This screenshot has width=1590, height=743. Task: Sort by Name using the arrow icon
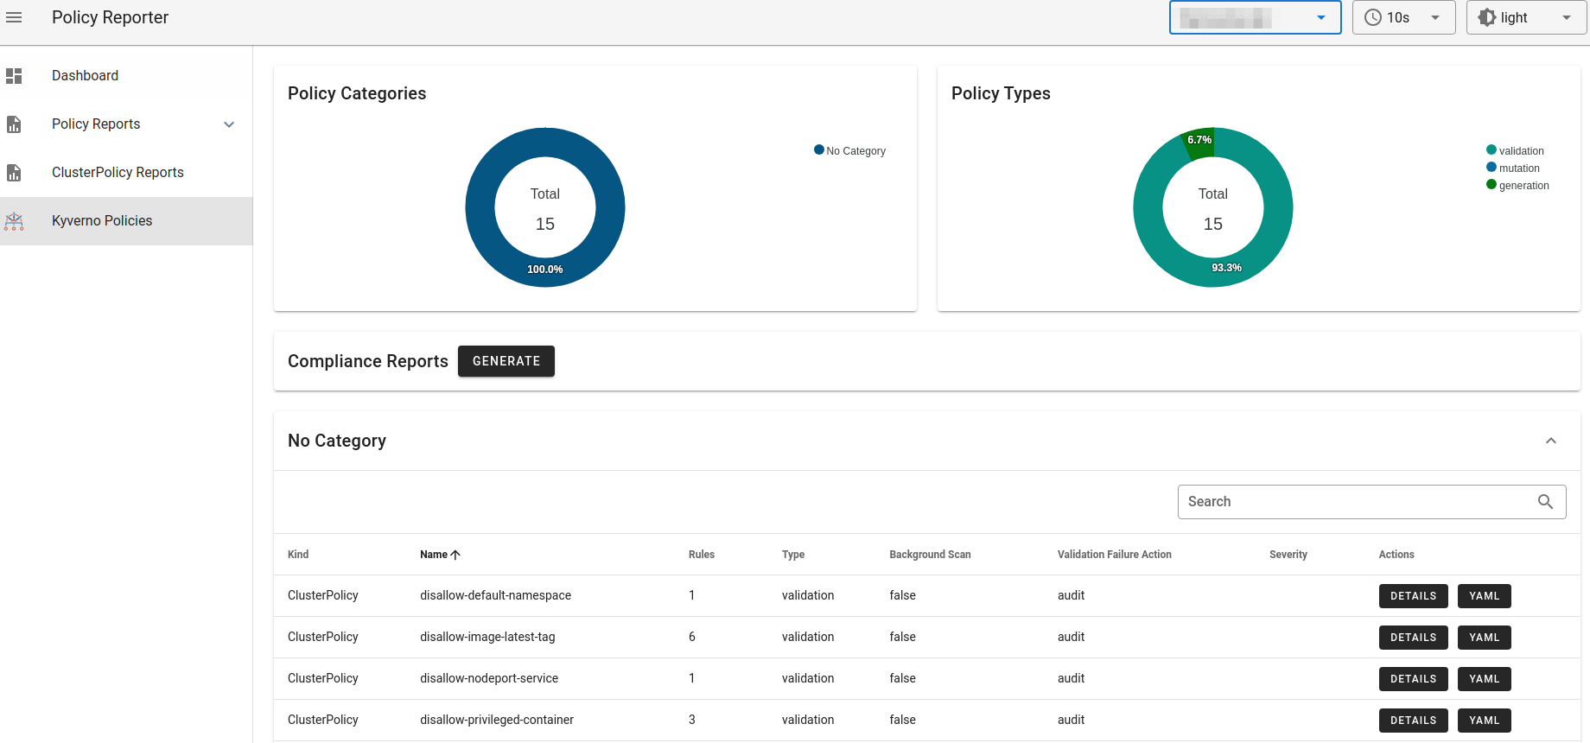455,555
